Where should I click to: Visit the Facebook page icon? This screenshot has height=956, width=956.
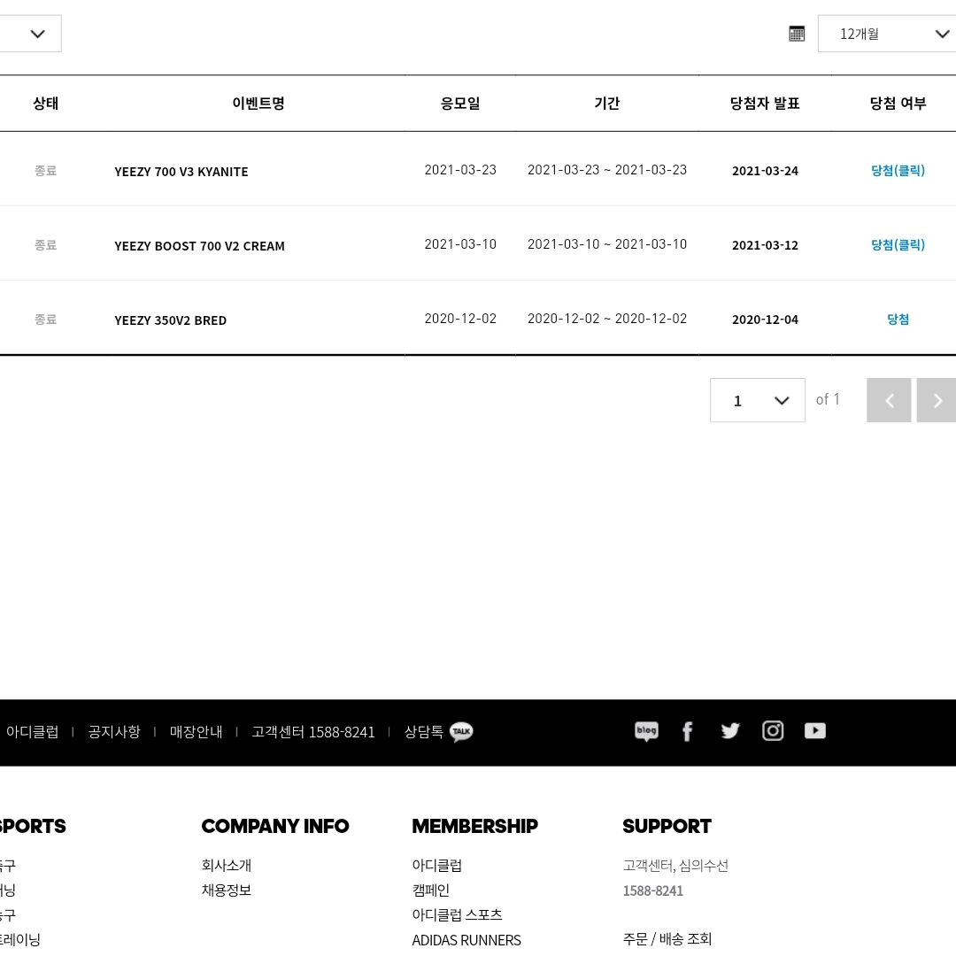point(687,731)
